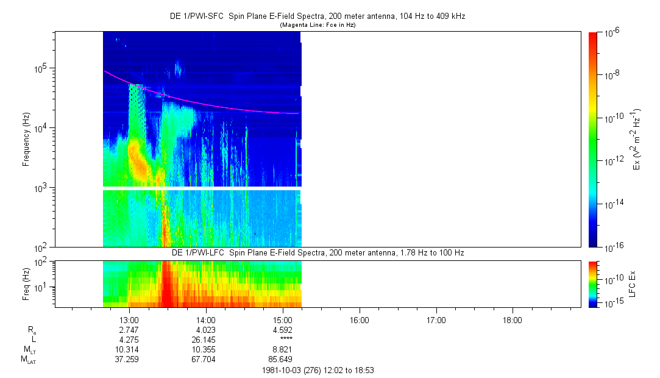Select the 14:00 time tick label
This screenshot has width=660, height=378.
point(206,320)
